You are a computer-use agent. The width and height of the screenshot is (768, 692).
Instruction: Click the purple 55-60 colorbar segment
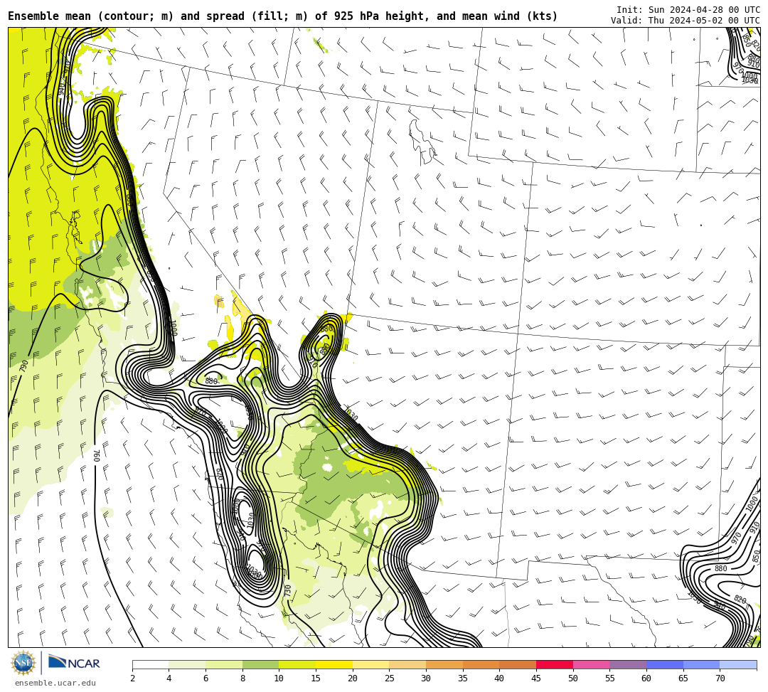(628, 664)
